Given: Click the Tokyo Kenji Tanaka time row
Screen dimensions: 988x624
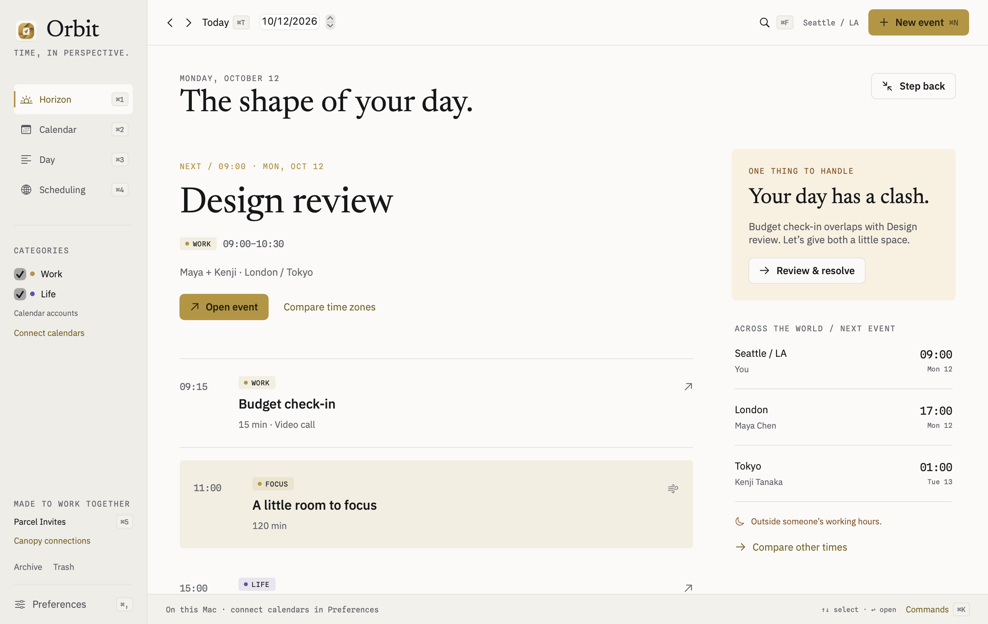Looking at the screenshot, I should [843, 473].
